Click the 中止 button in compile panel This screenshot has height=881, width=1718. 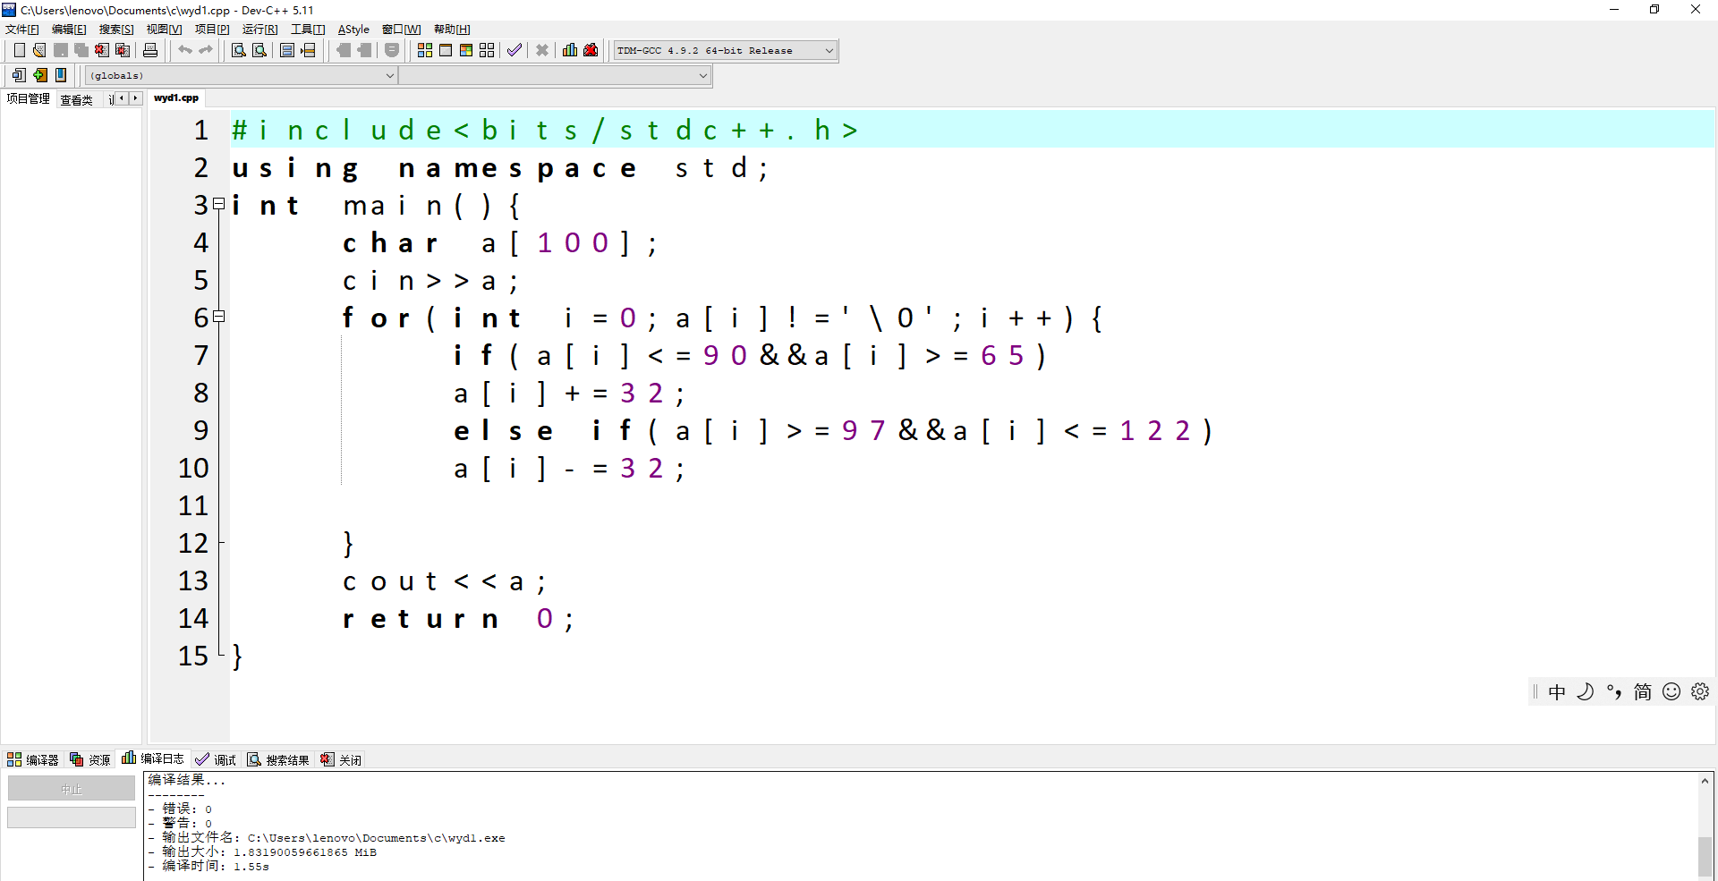coord(72,788)
